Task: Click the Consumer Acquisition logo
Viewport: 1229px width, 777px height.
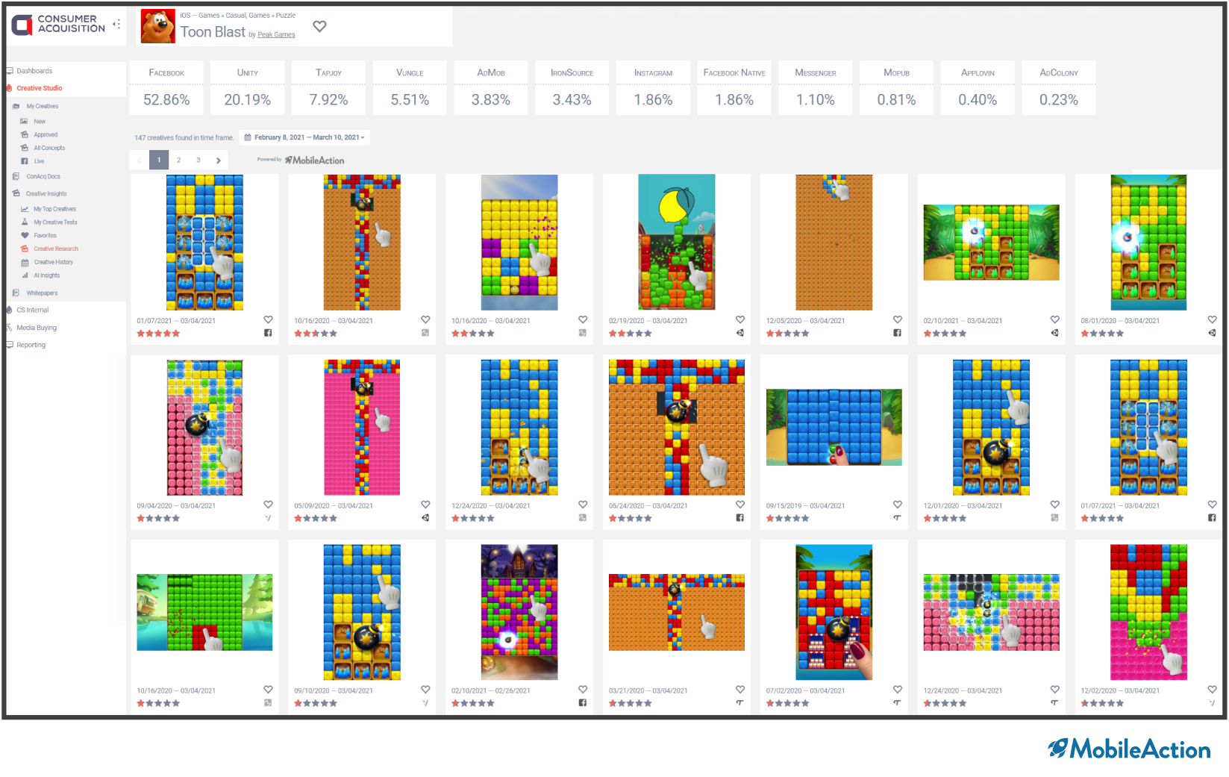Action: 58,24
